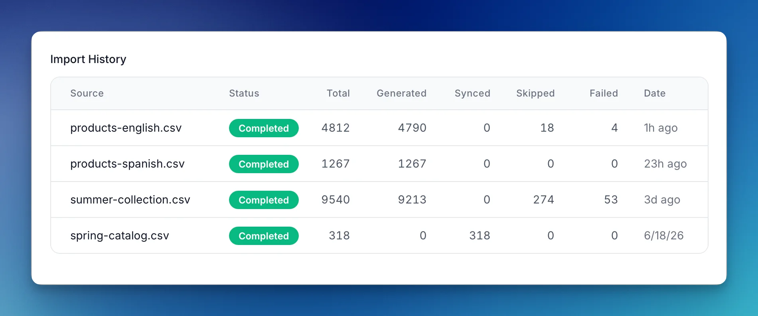Viewport: 758px width, 316px height.
Task: Select synced value 0 for summer-collection.csv
Action: click(487, 199)
